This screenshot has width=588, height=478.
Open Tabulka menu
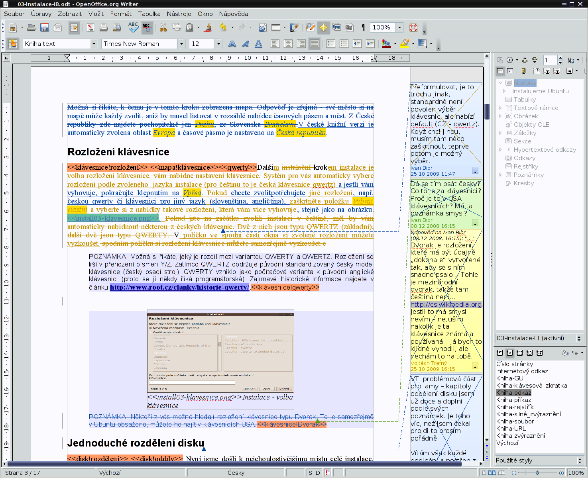pos(149,14)
